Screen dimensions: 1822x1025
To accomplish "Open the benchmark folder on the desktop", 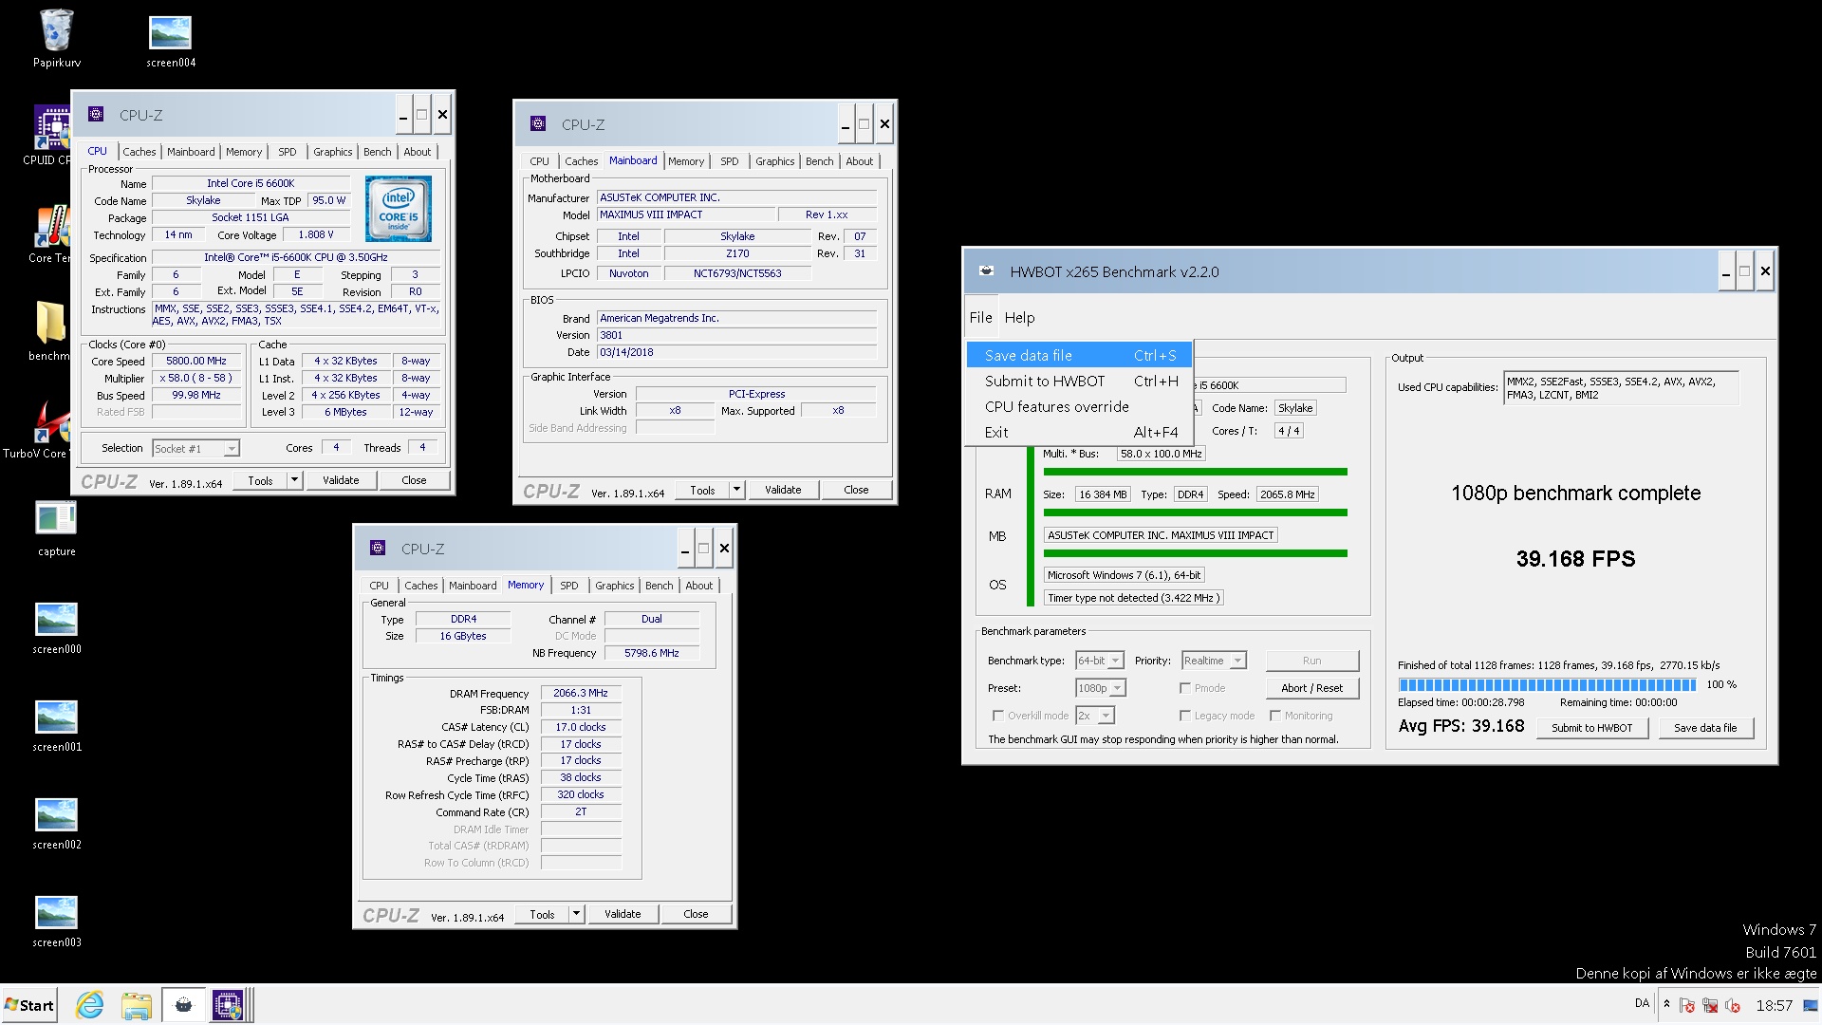I will 49,330.
